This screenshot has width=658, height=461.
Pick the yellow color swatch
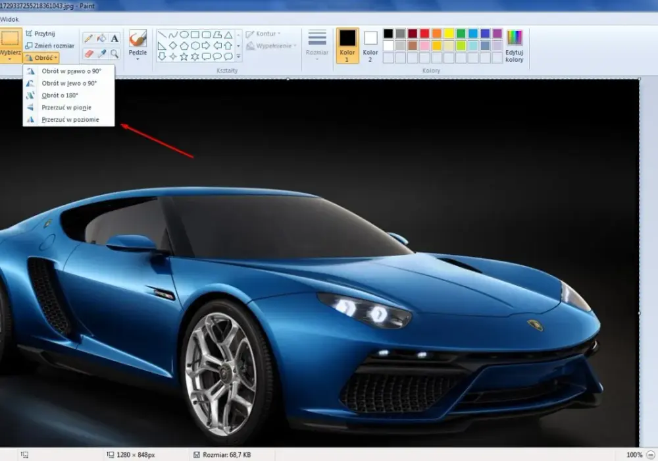point(449,34)
